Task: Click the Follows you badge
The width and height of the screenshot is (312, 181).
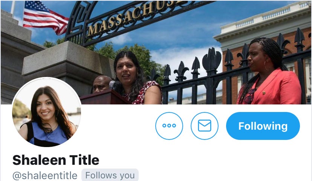Action: click(110, 175)
